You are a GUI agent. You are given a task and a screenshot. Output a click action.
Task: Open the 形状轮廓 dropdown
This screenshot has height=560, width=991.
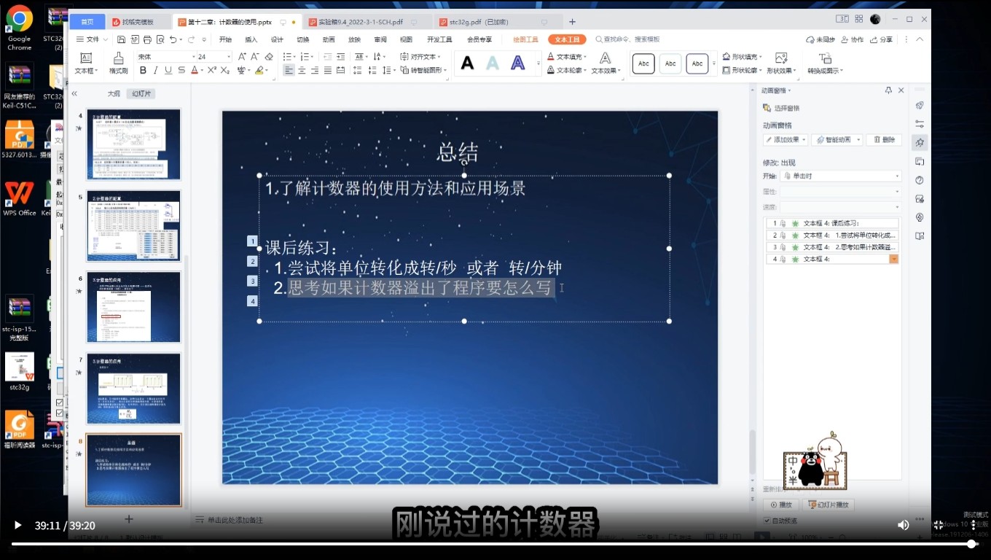pyautogui.click(x=743, y=70)
